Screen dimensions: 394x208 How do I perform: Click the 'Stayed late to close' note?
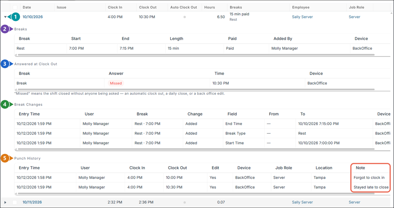pos(371,187)
